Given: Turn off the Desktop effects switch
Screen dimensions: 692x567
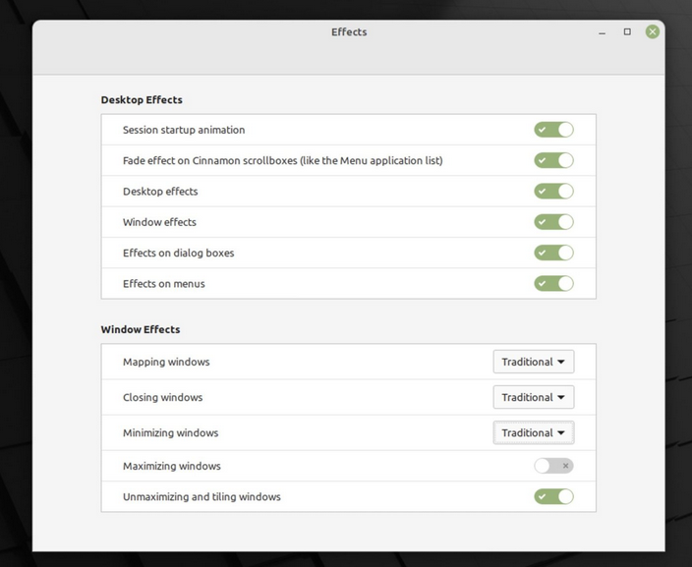Looking at the screenshot, I should (x=553, y=192).
